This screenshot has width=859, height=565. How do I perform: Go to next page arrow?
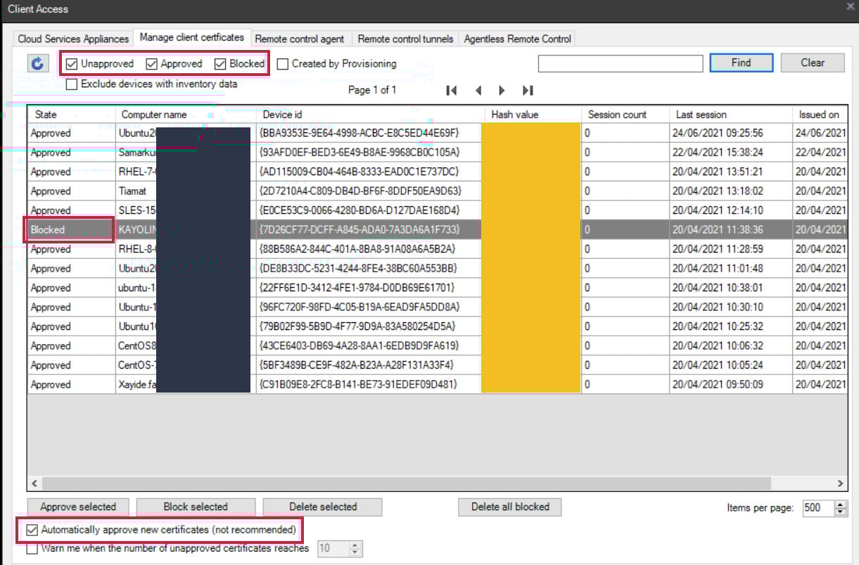point(502,90)
